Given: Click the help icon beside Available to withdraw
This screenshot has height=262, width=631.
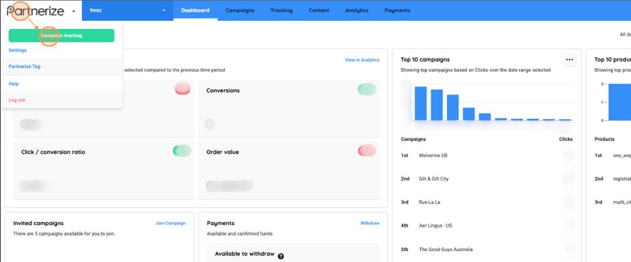Looking at the screenshot, I should click(x=281, y=256).
